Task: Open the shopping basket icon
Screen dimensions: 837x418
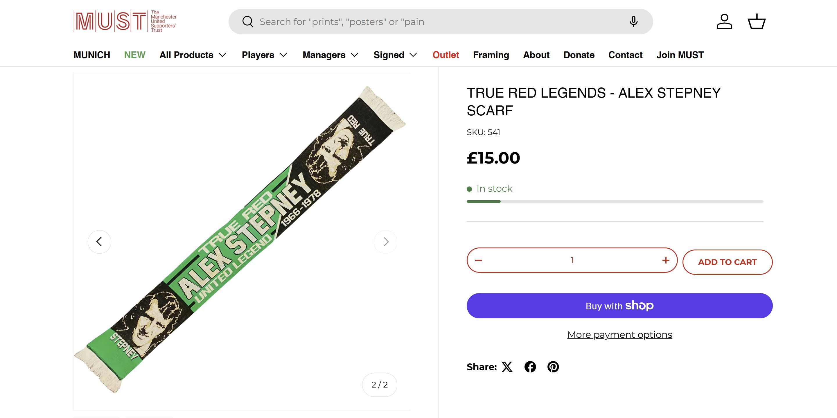Action: [757, 22]
